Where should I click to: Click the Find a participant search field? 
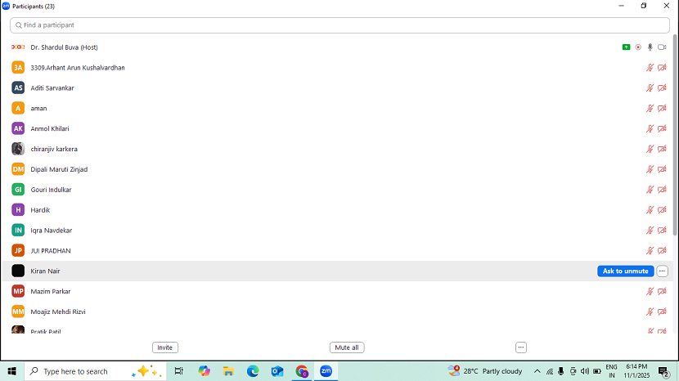pyautogui.click(x=339, y=25)
